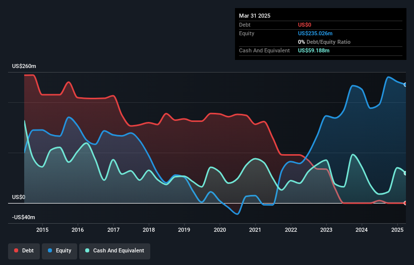Click the Equity endpoint marker on chart
This screenshot has width=414, height=265.
click(405, 85)
